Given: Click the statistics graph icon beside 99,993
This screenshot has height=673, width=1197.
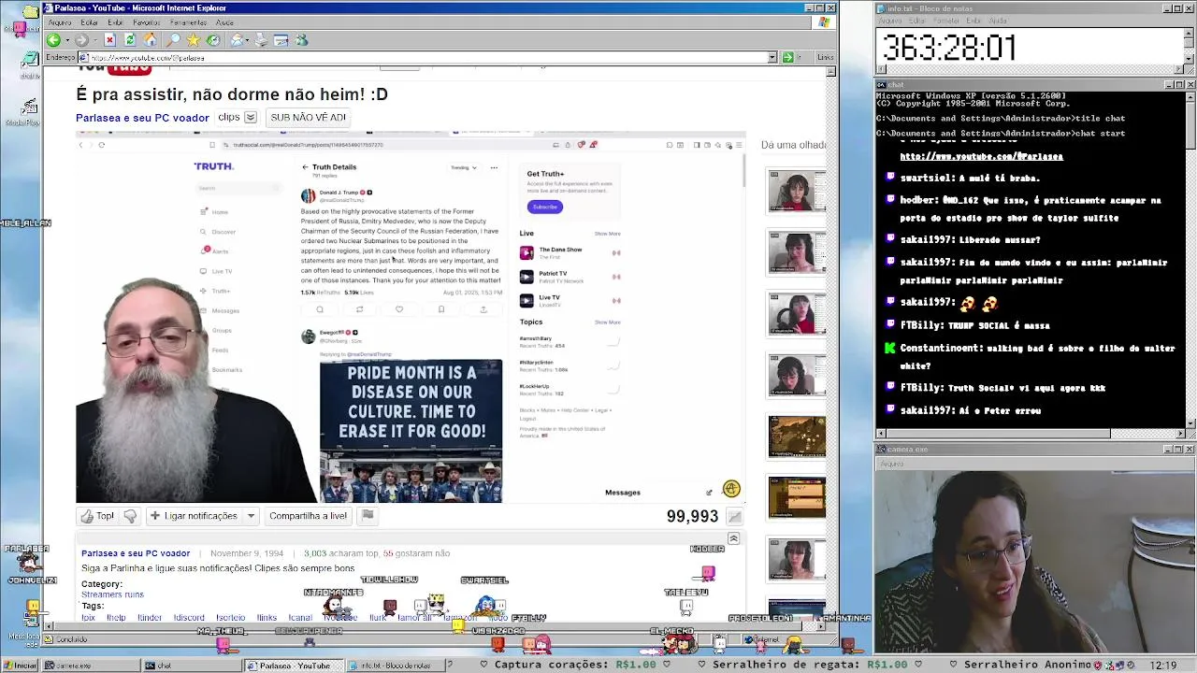Looking at the screenshot, I should click(735, 517).
